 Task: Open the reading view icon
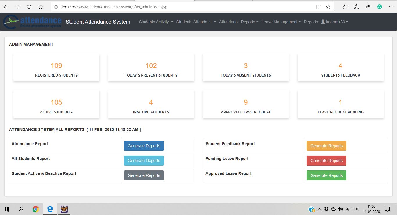319,7
